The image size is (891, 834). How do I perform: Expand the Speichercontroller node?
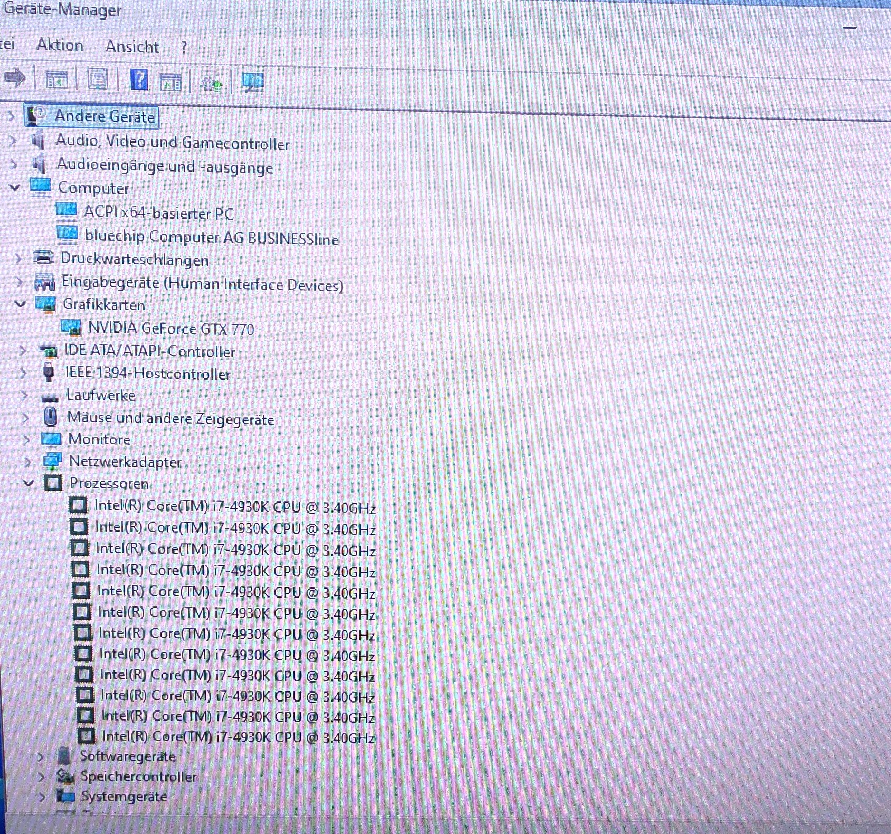click(x=41, y=776)
